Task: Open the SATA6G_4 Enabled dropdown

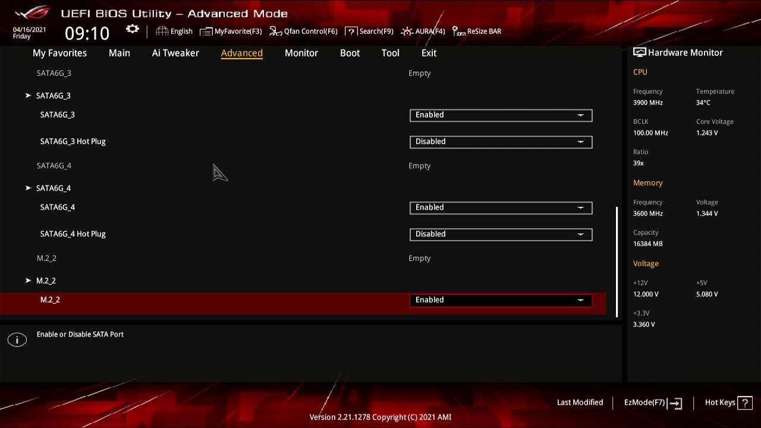Action: 501,207
